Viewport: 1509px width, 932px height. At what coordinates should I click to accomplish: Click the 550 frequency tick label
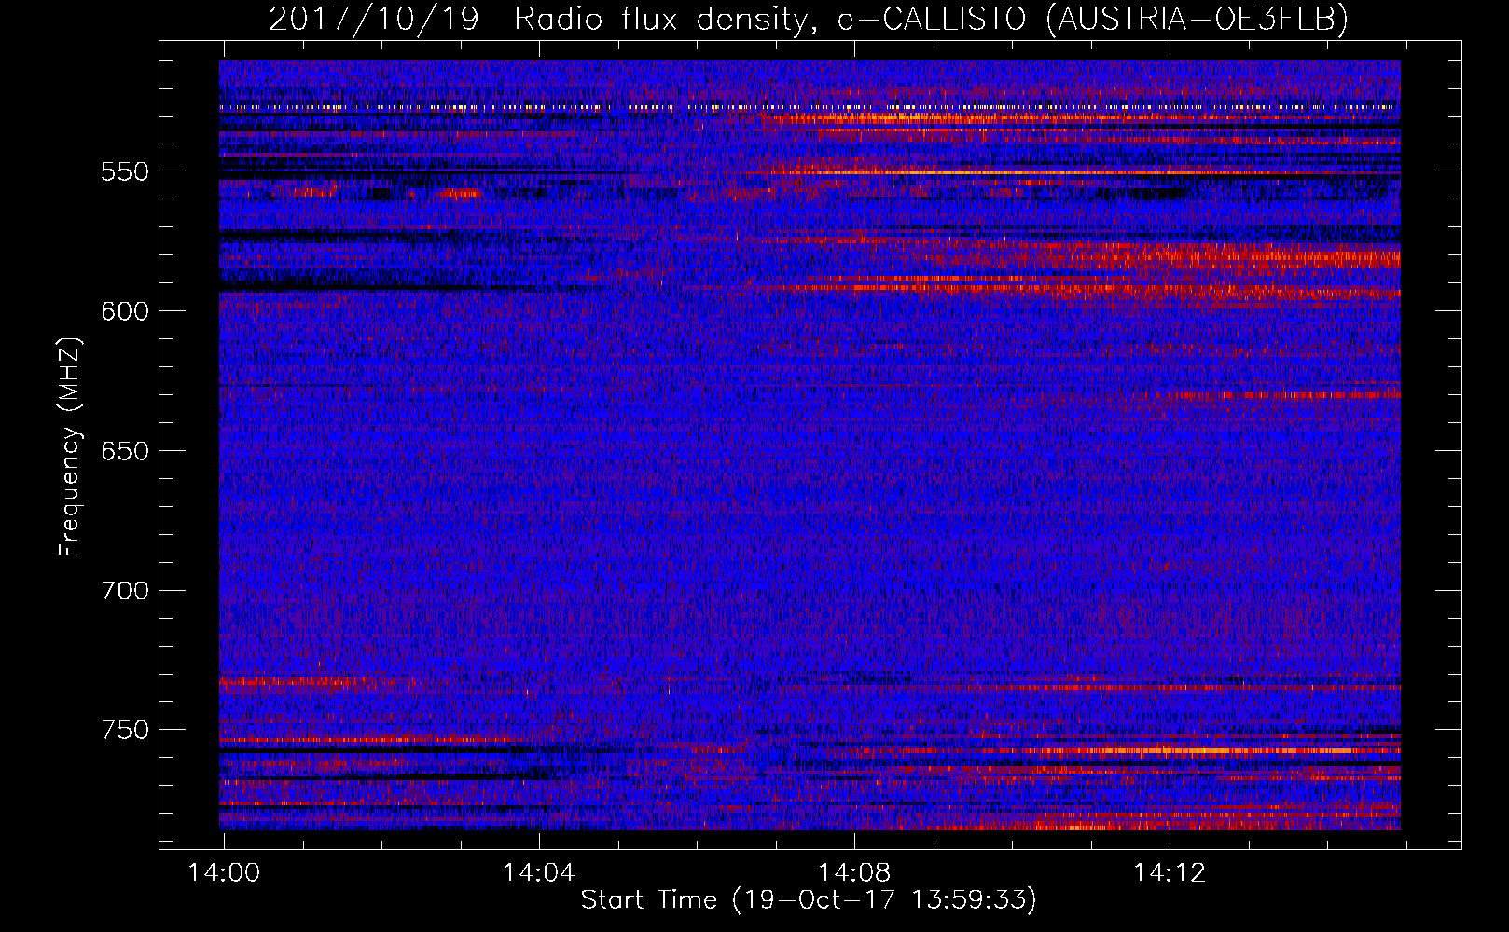[125, 172]
